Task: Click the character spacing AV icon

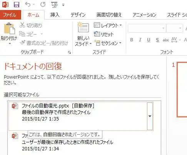Action: coord(174,40)
